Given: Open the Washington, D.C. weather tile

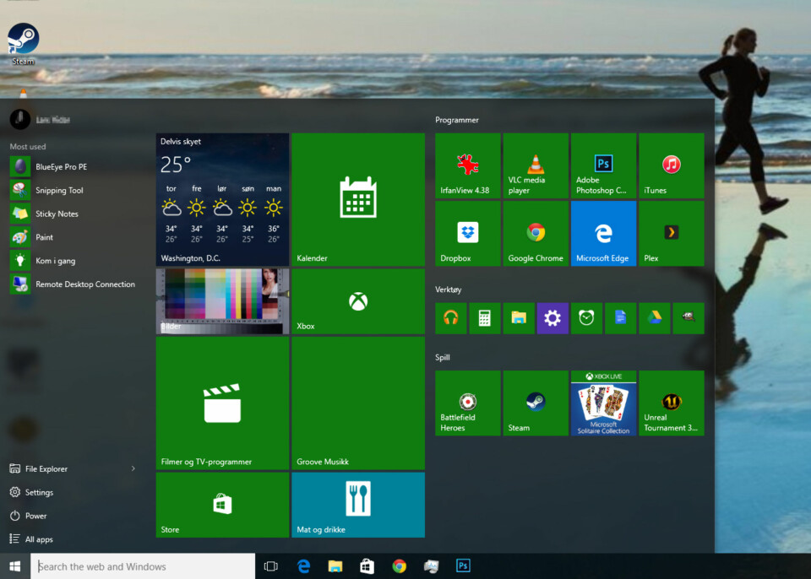Looking at the screenshot, I should (x=222, y=199).
